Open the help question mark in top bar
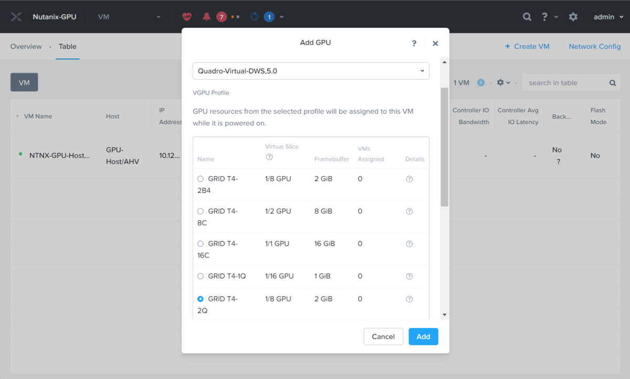The height and width of the screenshot is (379, 630). (x=544, y=17)
